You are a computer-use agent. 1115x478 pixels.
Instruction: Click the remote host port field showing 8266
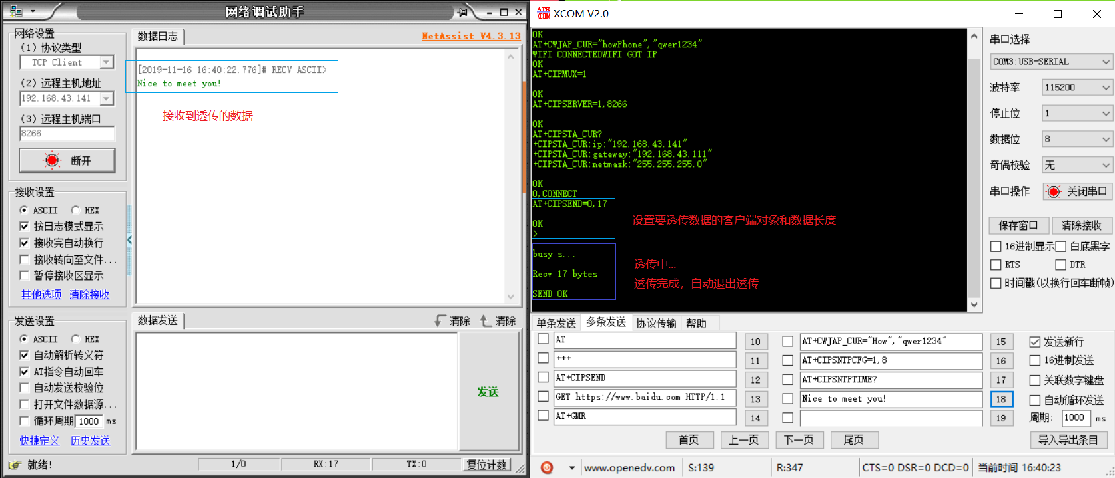pyautogui.click(x=67, y=134)
